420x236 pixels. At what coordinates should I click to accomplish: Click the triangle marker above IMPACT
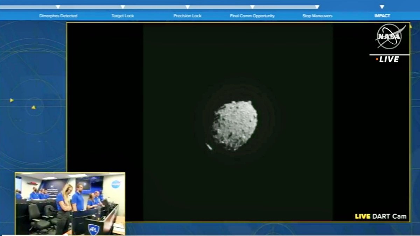tap(382, 7)
